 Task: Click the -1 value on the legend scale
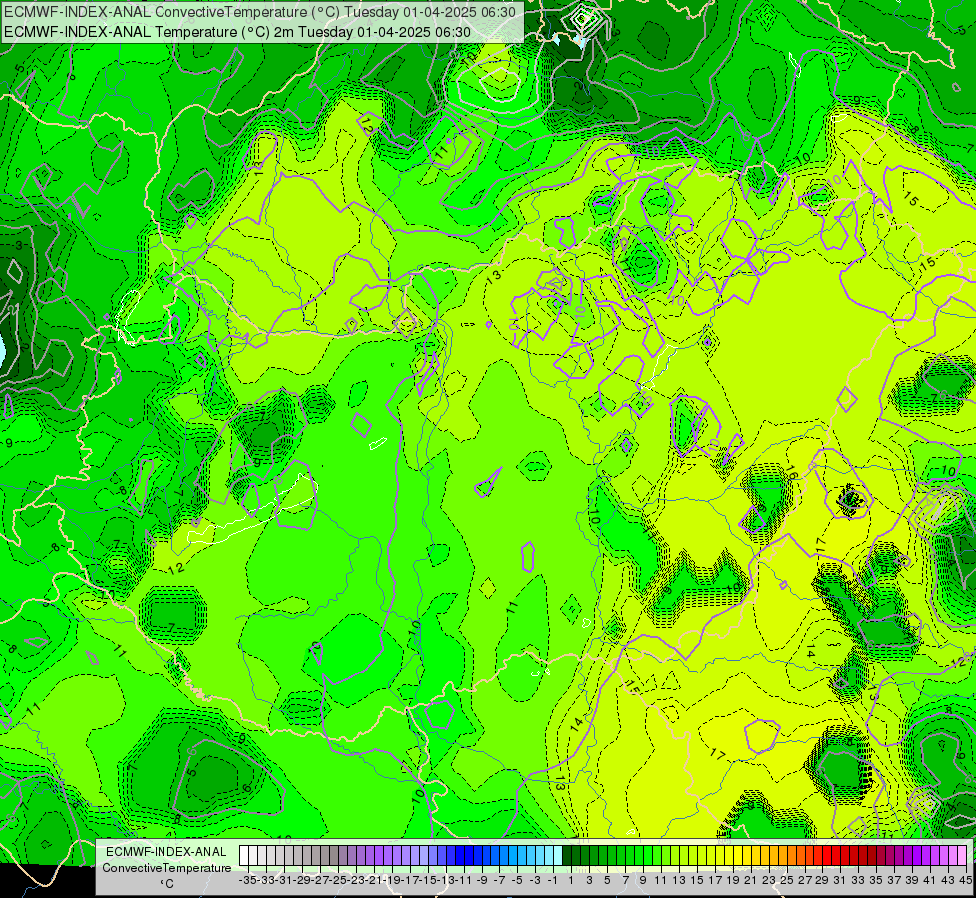pos(553,881)
